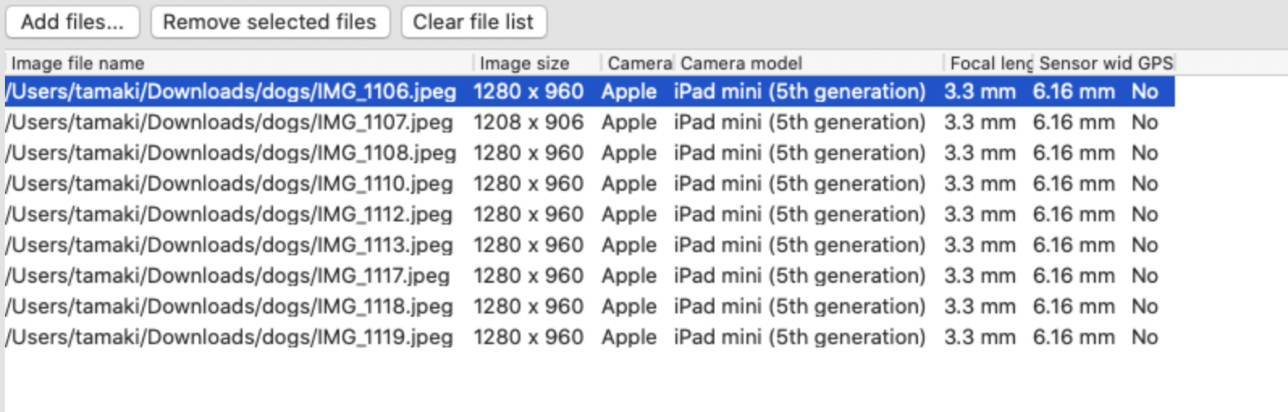Click the Add files... button

tap(72, 22)
